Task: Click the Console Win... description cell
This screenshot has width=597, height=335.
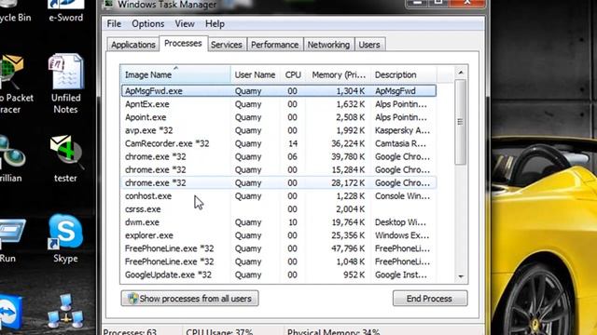Action: 402,196
